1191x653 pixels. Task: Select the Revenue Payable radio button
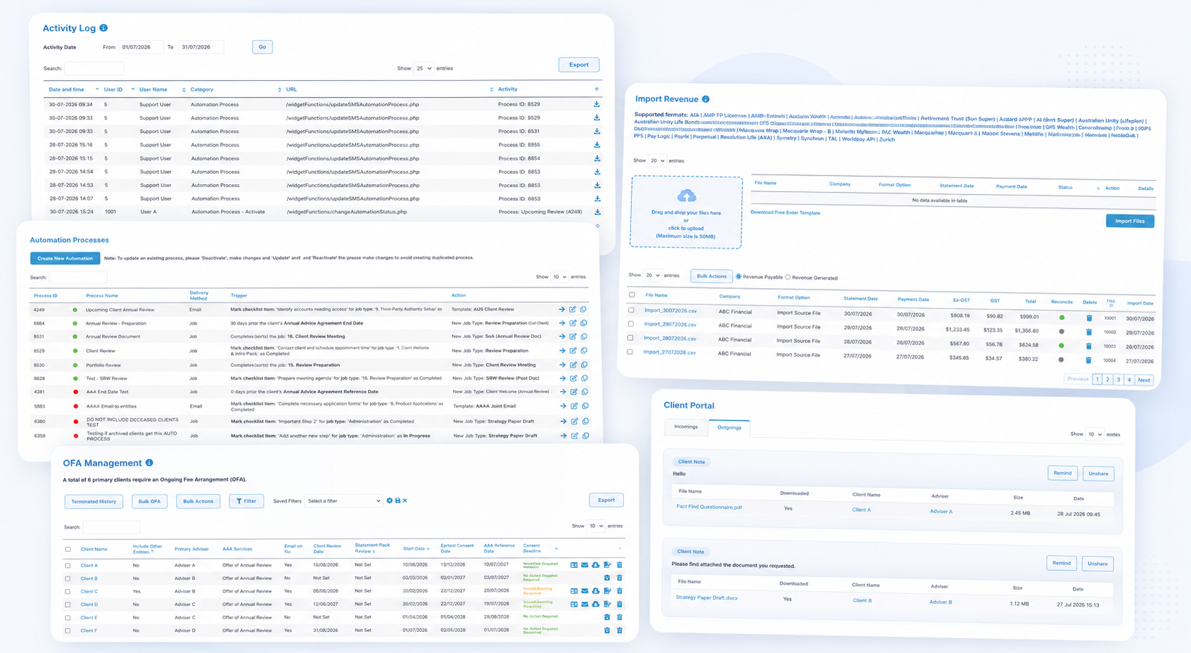(739, 277)
